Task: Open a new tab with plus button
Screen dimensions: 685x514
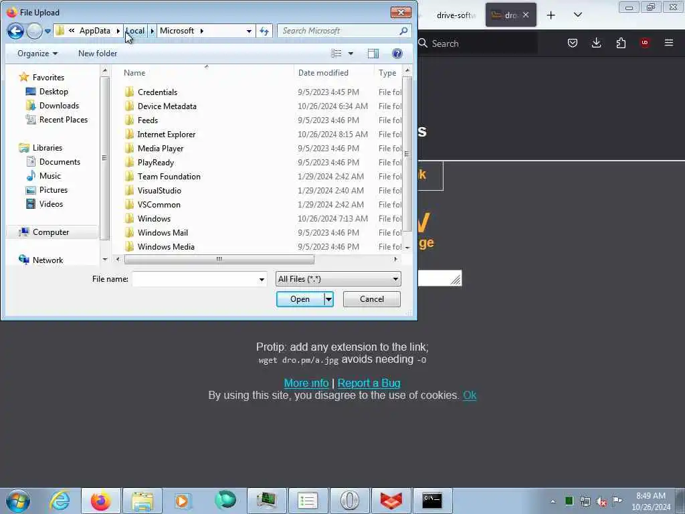Action: coord(551,15)
